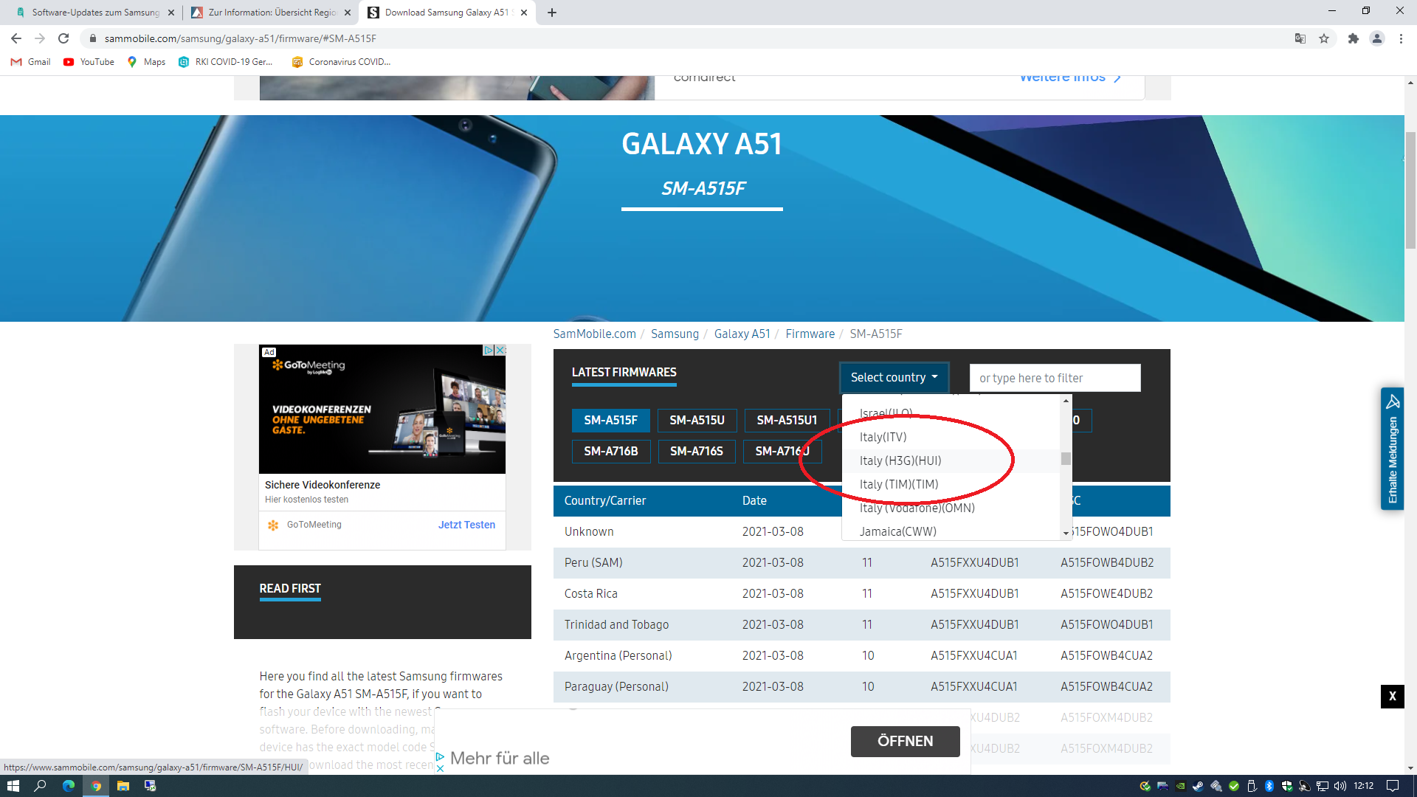Open the Peru (SAM) firmware row

861,562
